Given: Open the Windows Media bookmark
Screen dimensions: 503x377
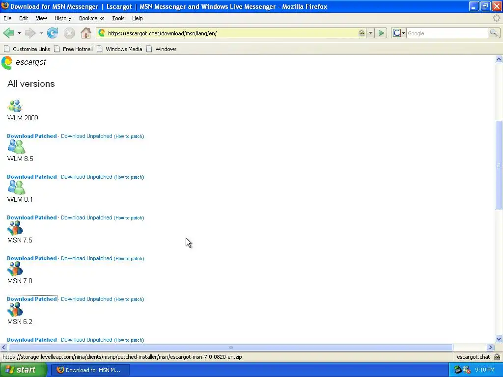Looking at the screenshot, I should coord(120,49).
